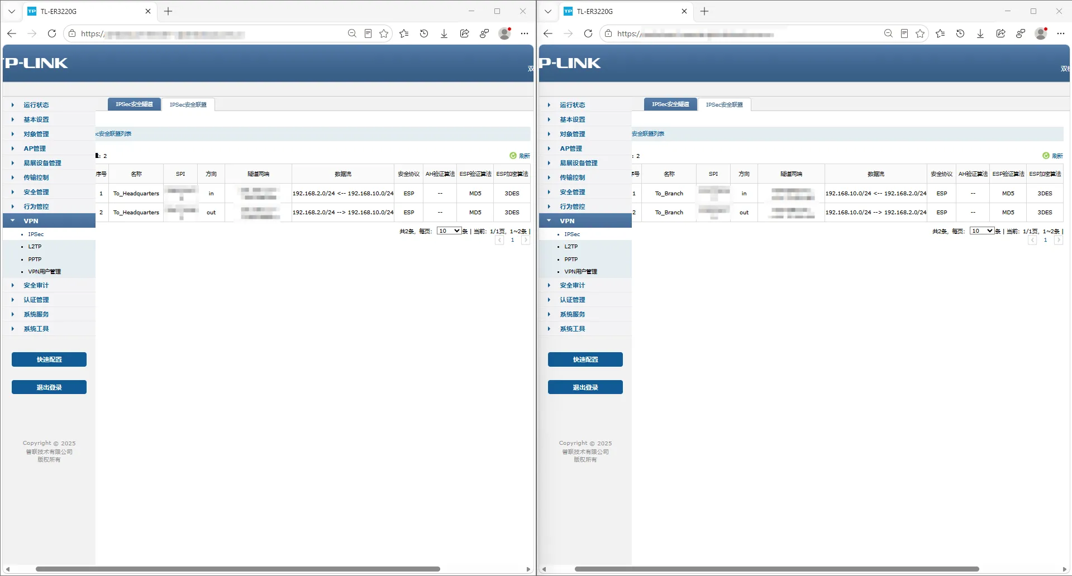Click the share icon in the right window toolbar
The image size is (1072, 576).
coord(1000,33)
